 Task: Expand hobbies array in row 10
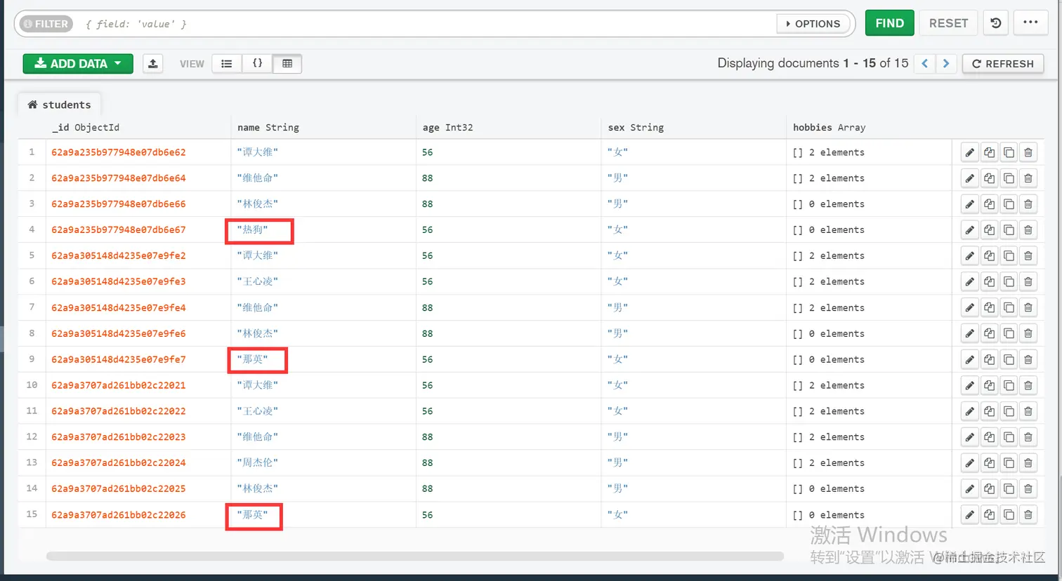click(x=828, y=386)
